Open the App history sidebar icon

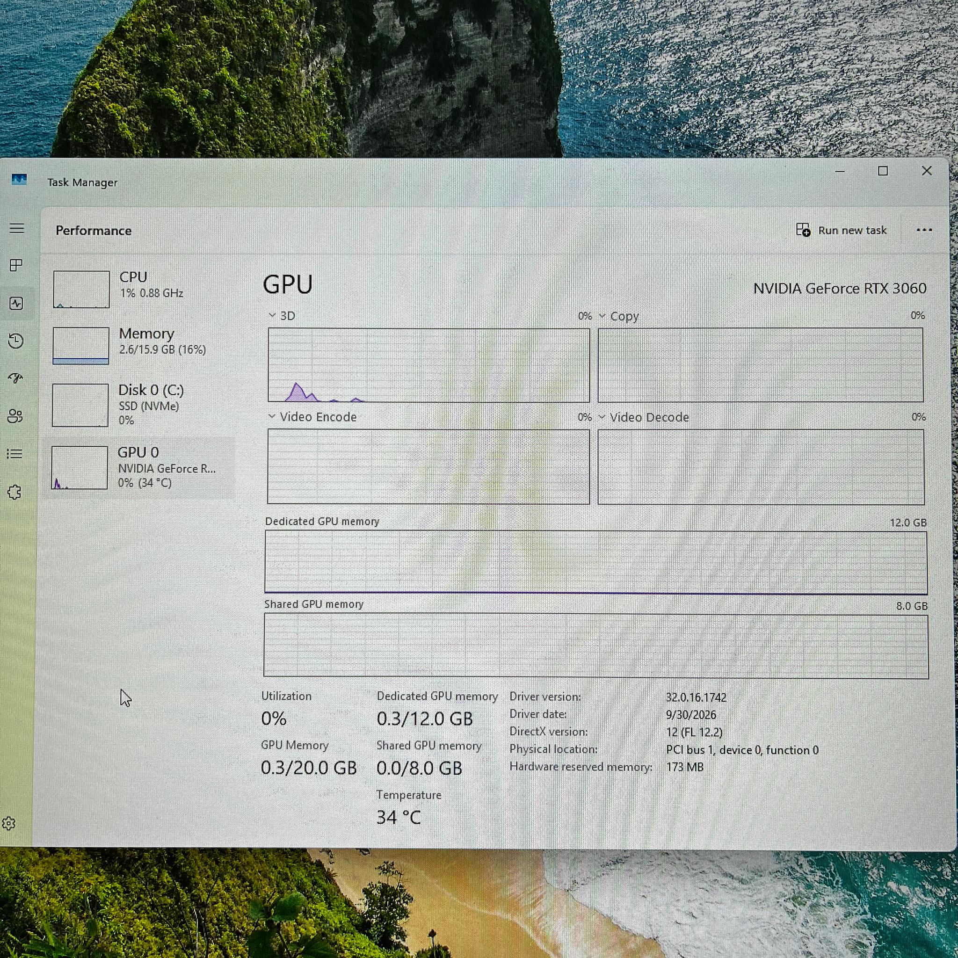(x=16, y=341)
